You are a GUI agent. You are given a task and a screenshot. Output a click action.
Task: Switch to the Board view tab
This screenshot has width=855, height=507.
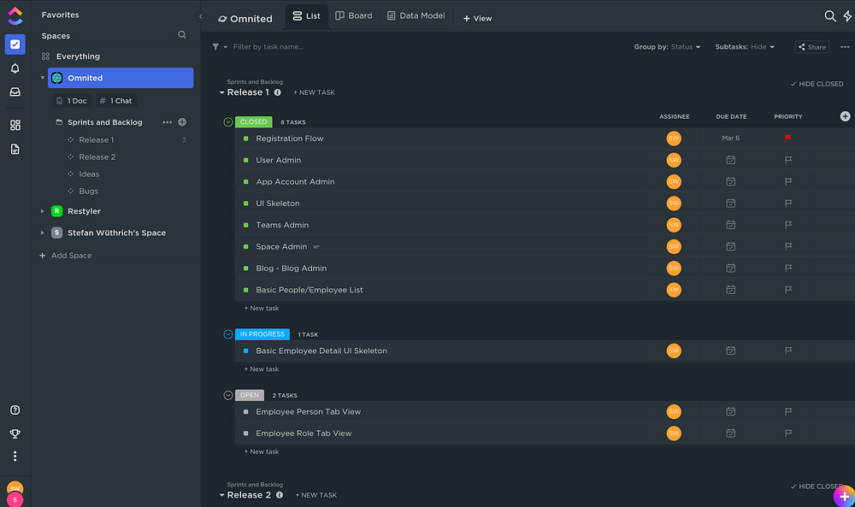click(x=354, y=15)
